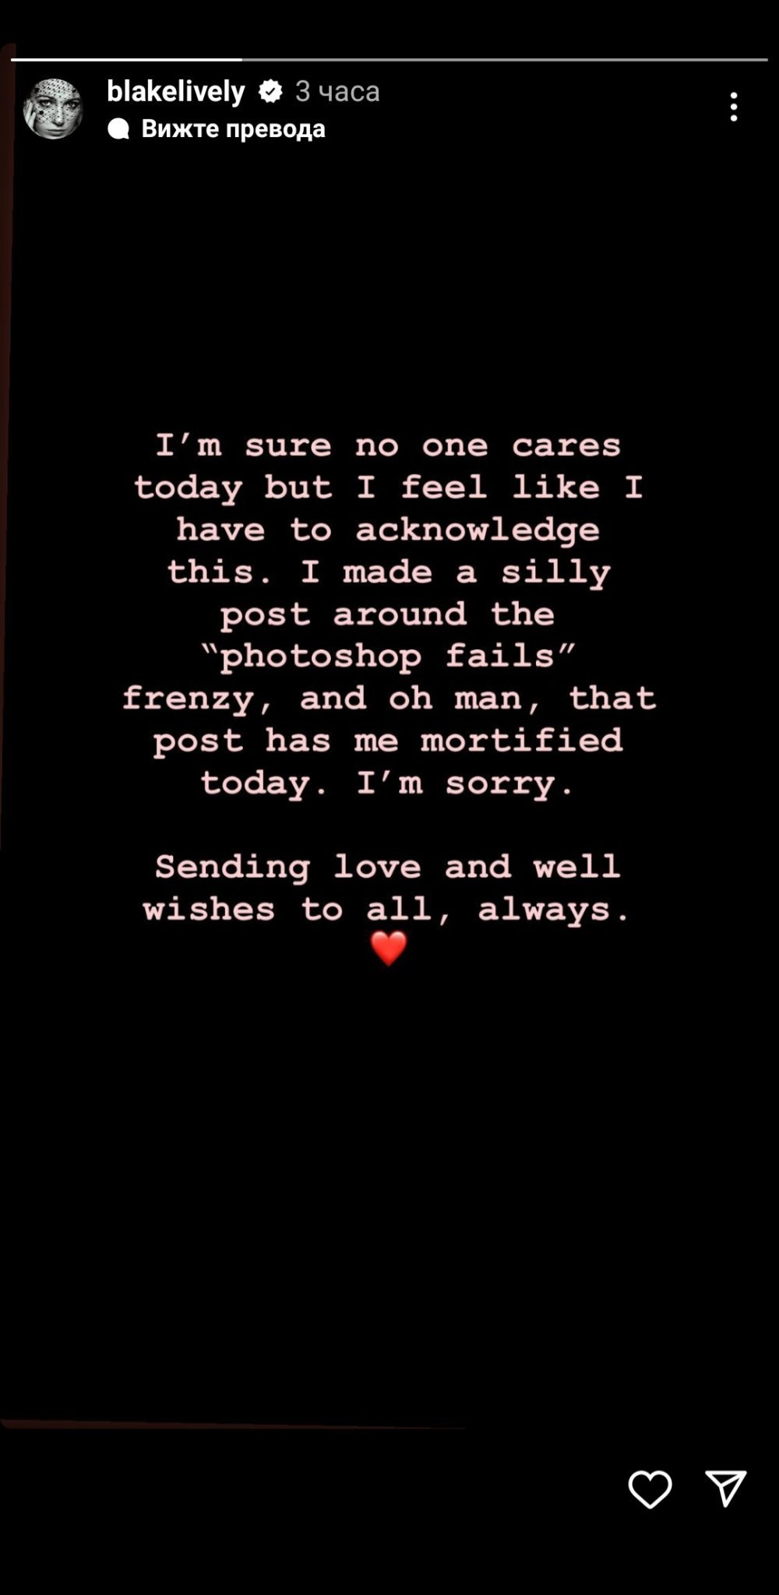This screenshot has height=1595, width=779.
Task: Tap the "photoshop fails" quoted text
Action: click(x=388, y=657)
